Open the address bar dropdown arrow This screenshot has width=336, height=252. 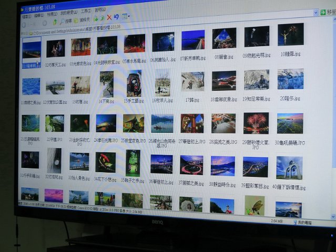(x=315, y=13)
